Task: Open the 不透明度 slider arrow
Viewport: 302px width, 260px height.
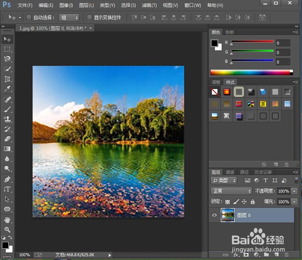Action: coord(294,191)
